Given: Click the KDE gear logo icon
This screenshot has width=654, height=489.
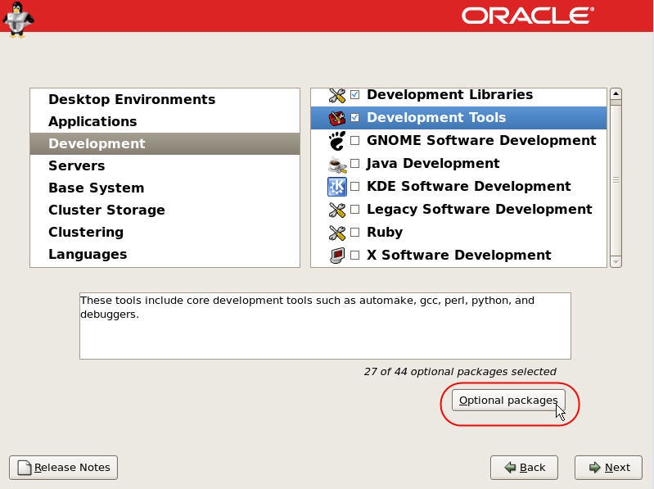Looking at the screenshot, I should coord(337,187).
